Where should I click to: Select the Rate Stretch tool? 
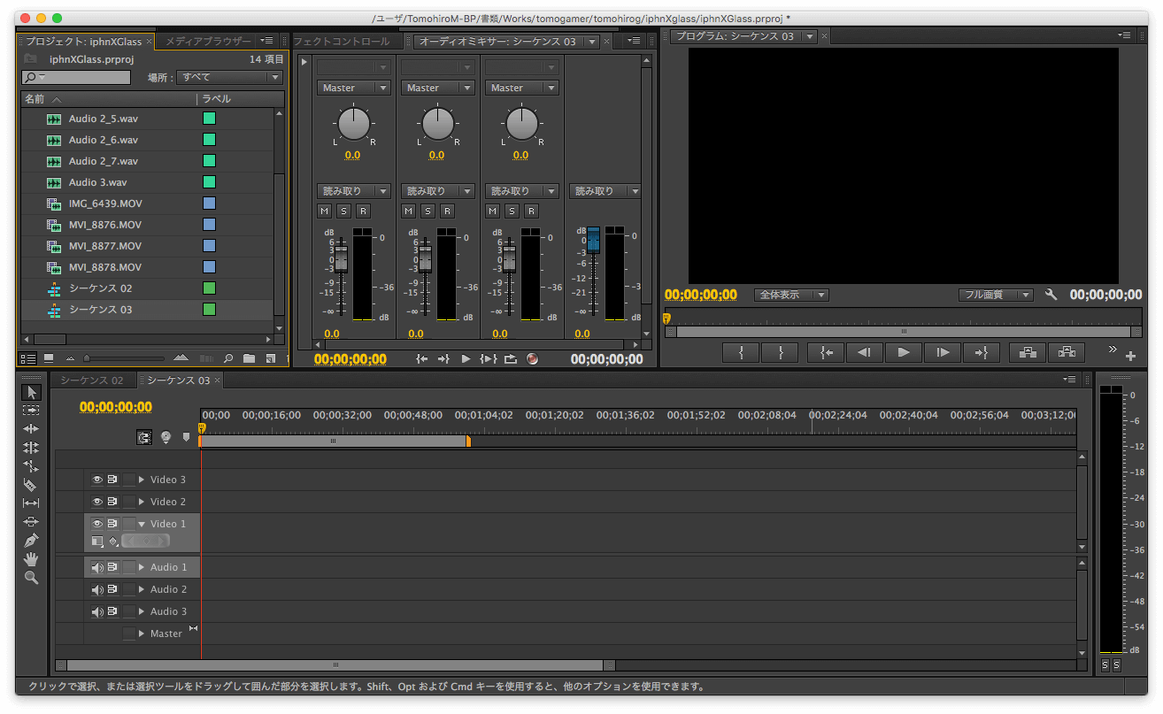click(31, 466)
